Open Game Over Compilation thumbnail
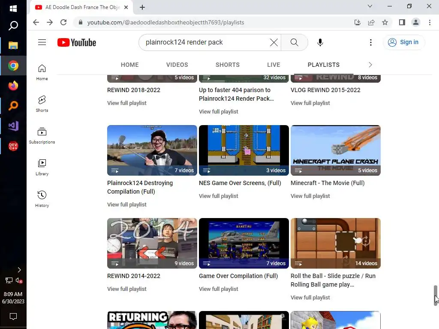 244,243
